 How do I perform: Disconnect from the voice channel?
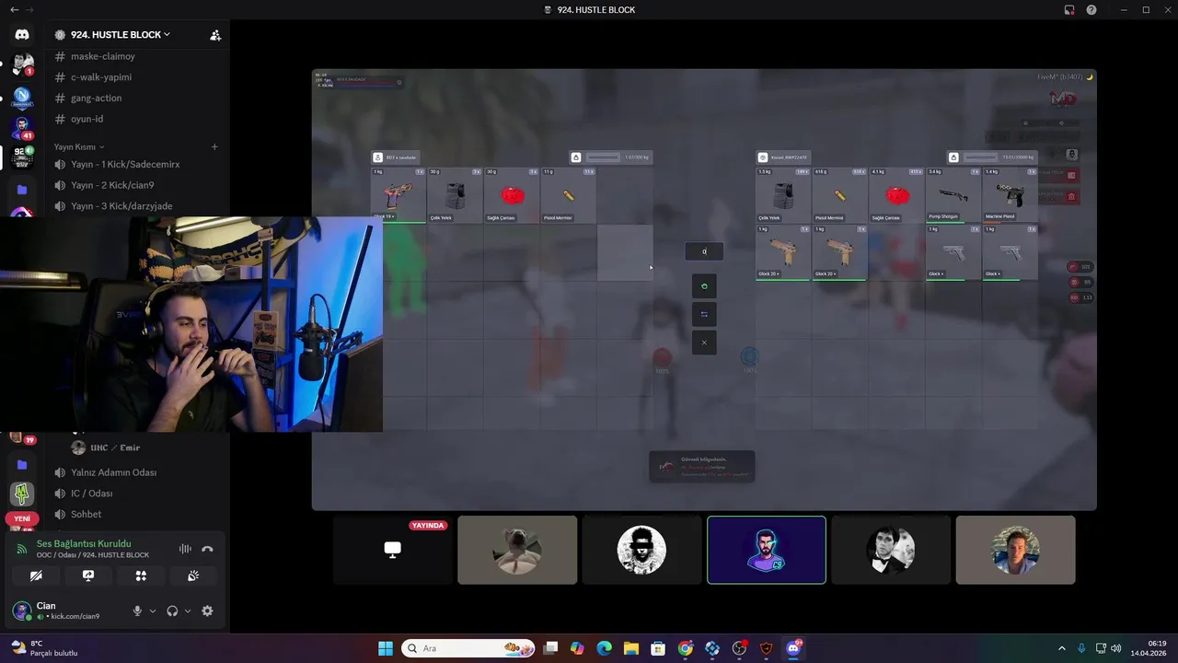point(207,549)
